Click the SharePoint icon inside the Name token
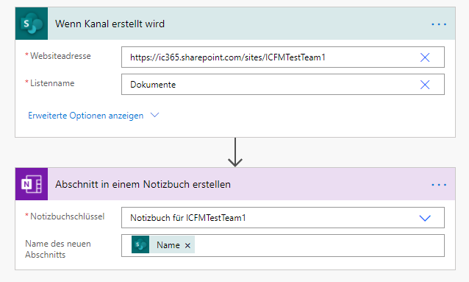 coord(140,244)
